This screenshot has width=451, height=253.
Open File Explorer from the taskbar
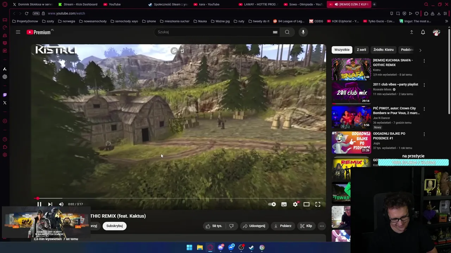pos(200,247)
